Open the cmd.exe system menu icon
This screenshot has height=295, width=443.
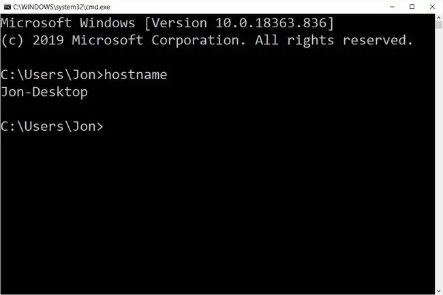[7, 7]
